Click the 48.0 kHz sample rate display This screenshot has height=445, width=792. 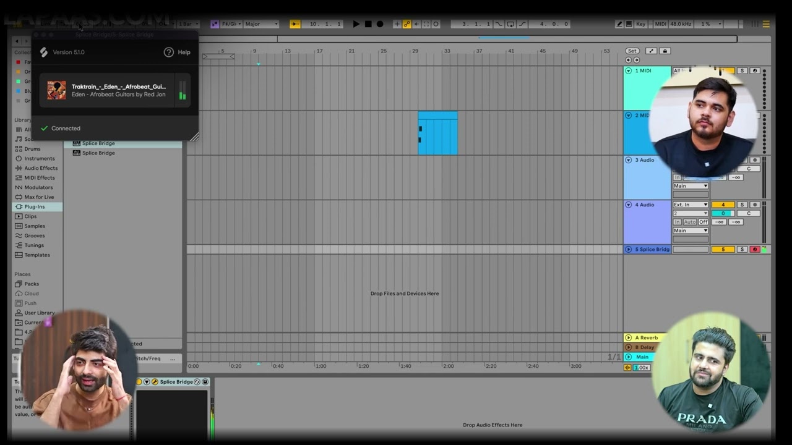click(x=681, y=24)
